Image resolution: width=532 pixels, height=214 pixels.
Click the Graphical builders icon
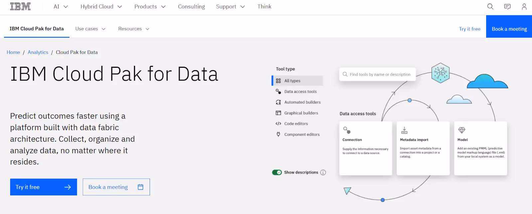point(278,113)
